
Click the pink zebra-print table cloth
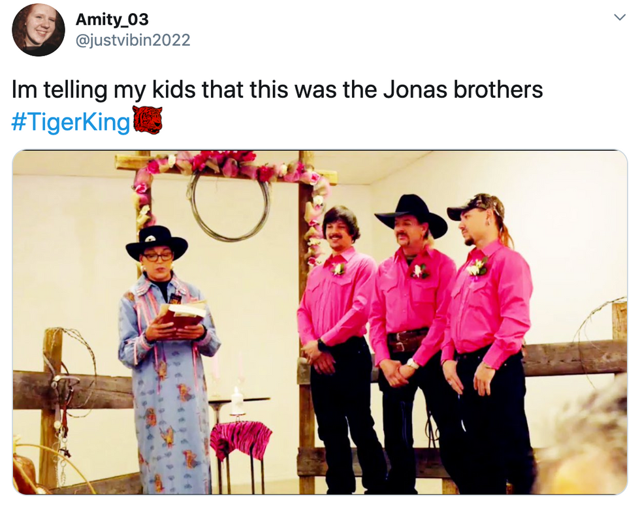click(241, 439)
